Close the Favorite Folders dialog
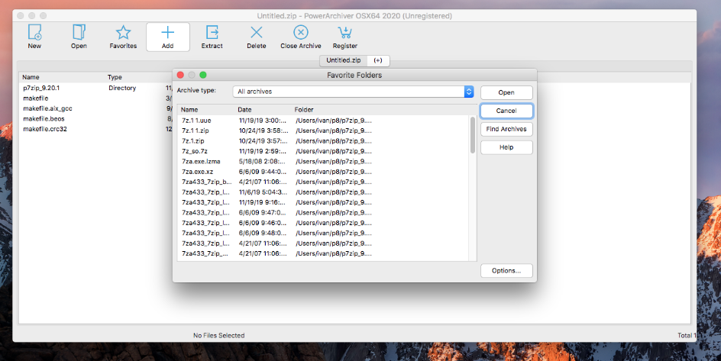Image resolution: width=721 pixels, height=361 pixels. pos(180,75)
